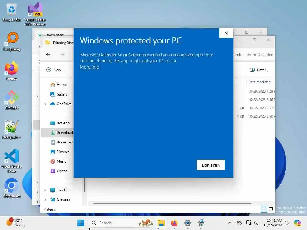The image size is (307, 230).
Task: Open the clock and date flyout
Action: 273,223
